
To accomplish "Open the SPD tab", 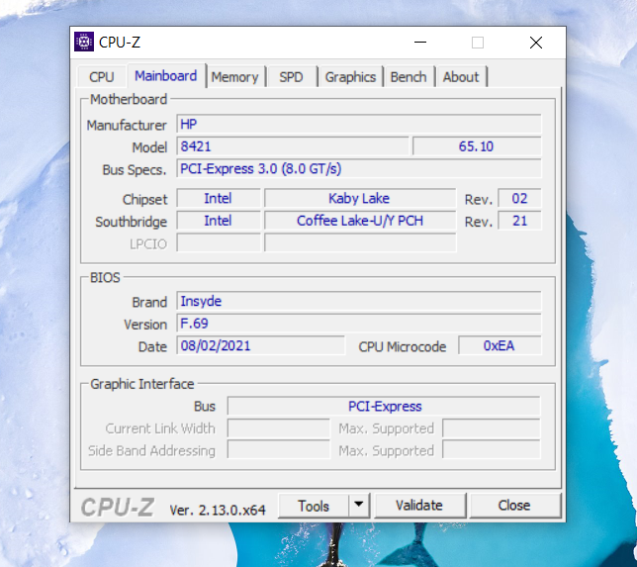I will tap(291, 77).
